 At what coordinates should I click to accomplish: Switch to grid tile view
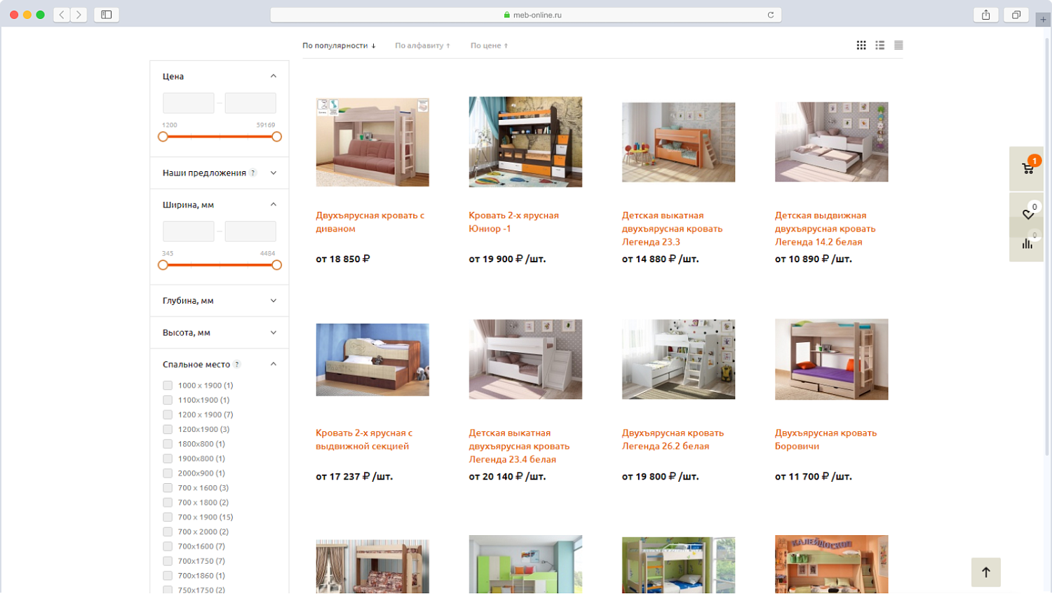tap(861, 46)
